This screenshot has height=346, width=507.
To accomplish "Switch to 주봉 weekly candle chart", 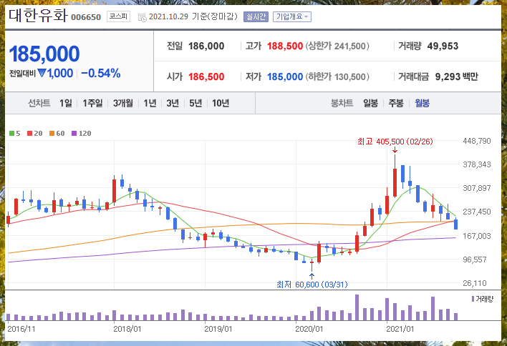I will 396,103.
